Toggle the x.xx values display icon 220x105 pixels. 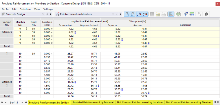click(x=145, y=14)
